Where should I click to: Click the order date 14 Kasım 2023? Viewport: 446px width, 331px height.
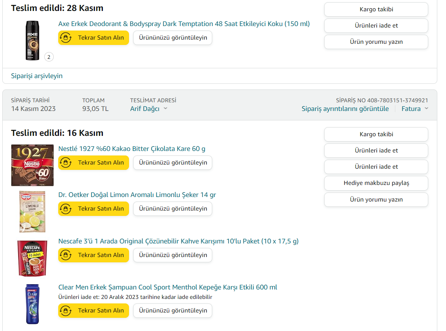click(x=33, y=109)
